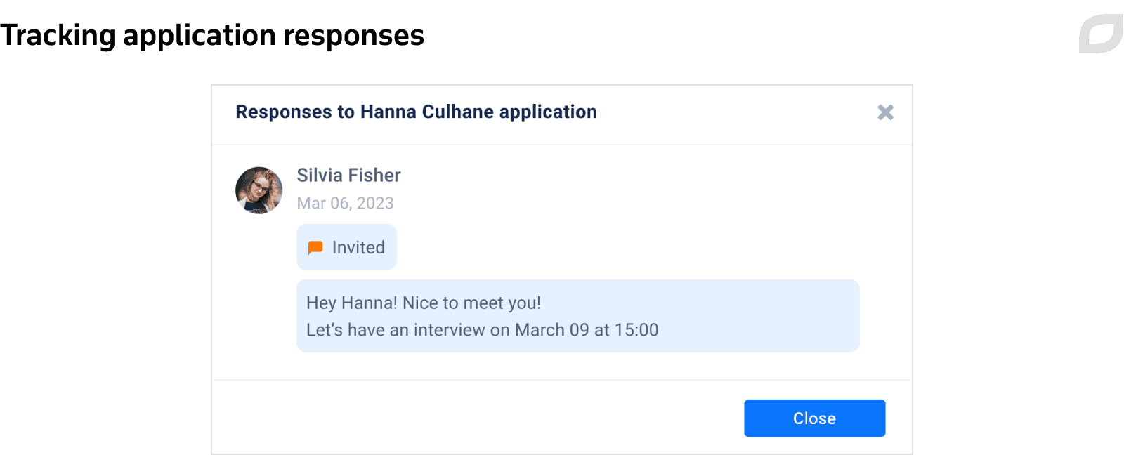Click the word Invited in the badge

click(x=358, y=247)
